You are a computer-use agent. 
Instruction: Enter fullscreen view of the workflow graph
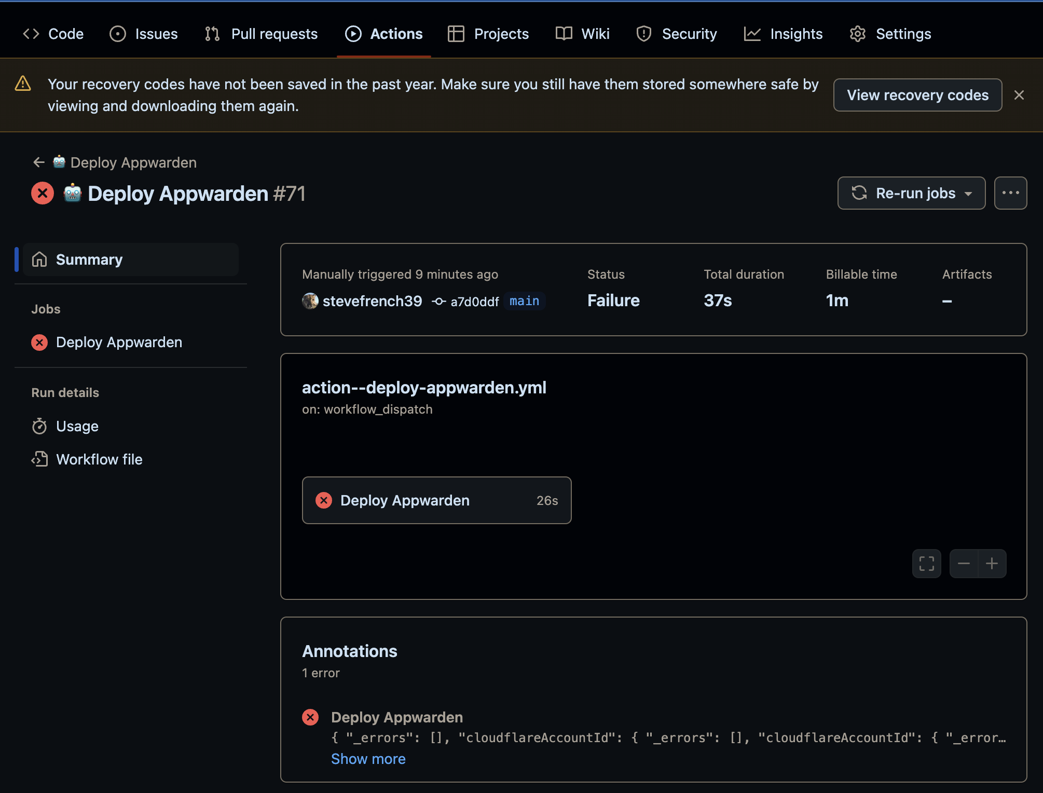(x=926, y=564)
